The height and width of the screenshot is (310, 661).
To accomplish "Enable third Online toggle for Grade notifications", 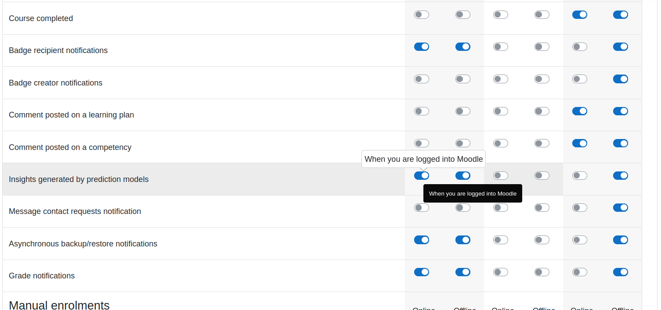I will click(580, 272).
